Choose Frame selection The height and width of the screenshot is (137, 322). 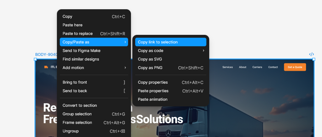(x=94, y=123)
